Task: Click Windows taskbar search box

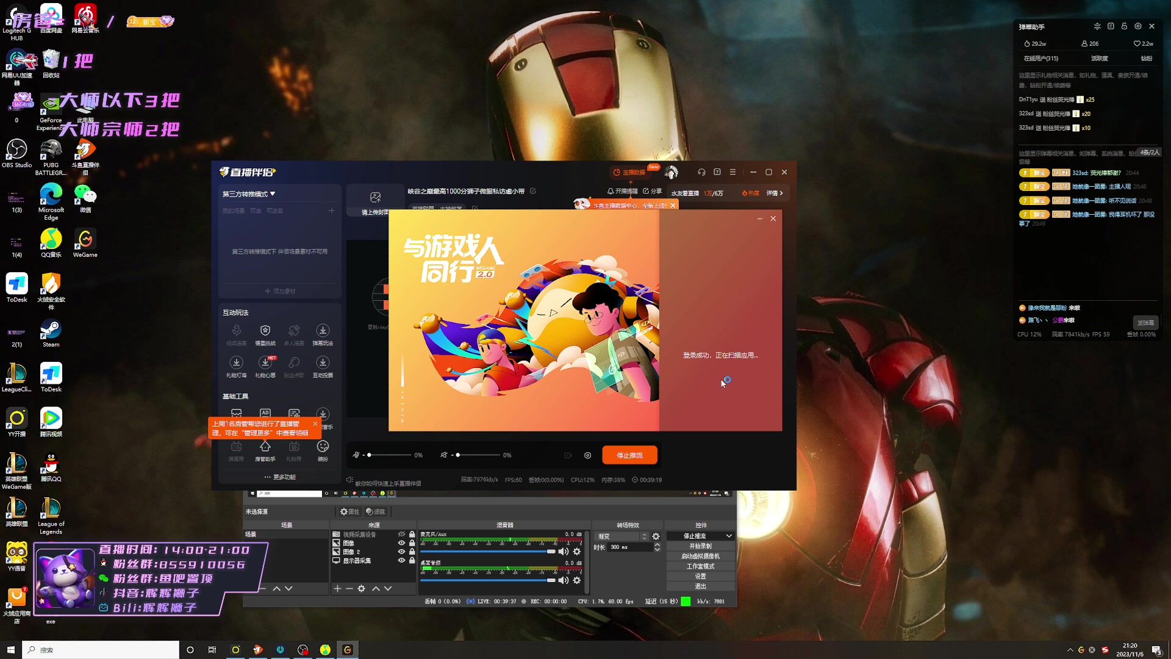Action: pos(101,650)
